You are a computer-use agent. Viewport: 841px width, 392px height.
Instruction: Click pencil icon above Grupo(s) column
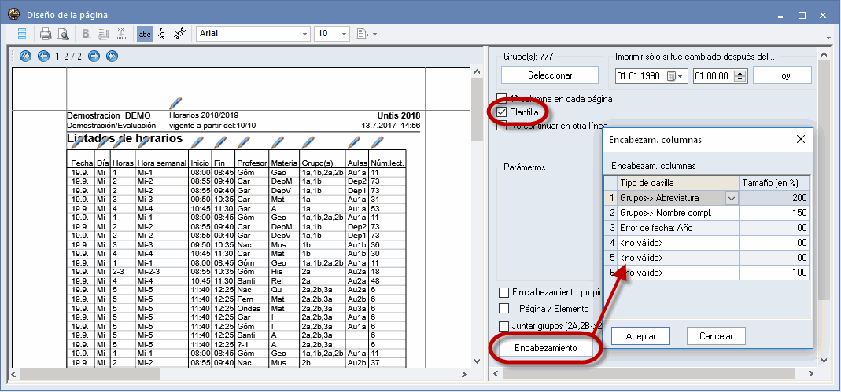pos(308,142)
